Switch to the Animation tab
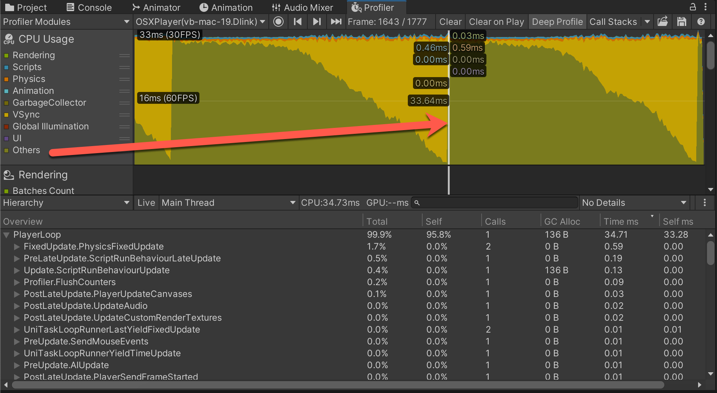717x393 pixels. (x=226, y=7)
